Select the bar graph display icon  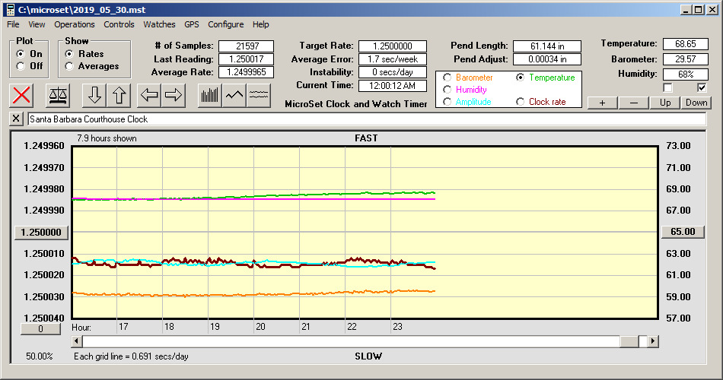tap(210, 95)
